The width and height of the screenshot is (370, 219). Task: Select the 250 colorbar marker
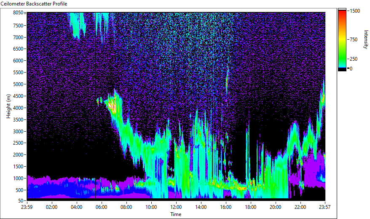pos(354,59)
